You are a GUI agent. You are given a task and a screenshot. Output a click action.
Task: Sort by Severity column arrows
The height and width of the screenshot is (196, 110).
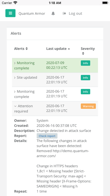83,54
